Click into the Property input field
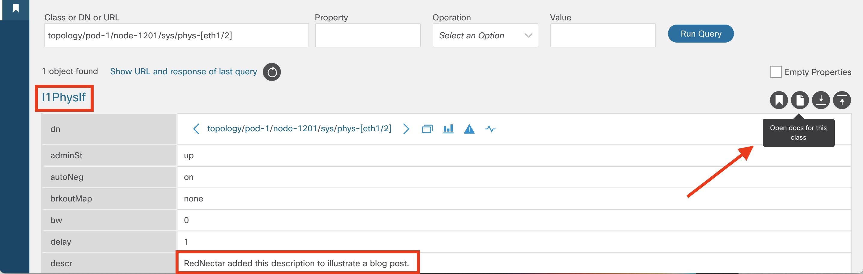The height and width of the screenshot is (274, 863). tap(367, 35)
